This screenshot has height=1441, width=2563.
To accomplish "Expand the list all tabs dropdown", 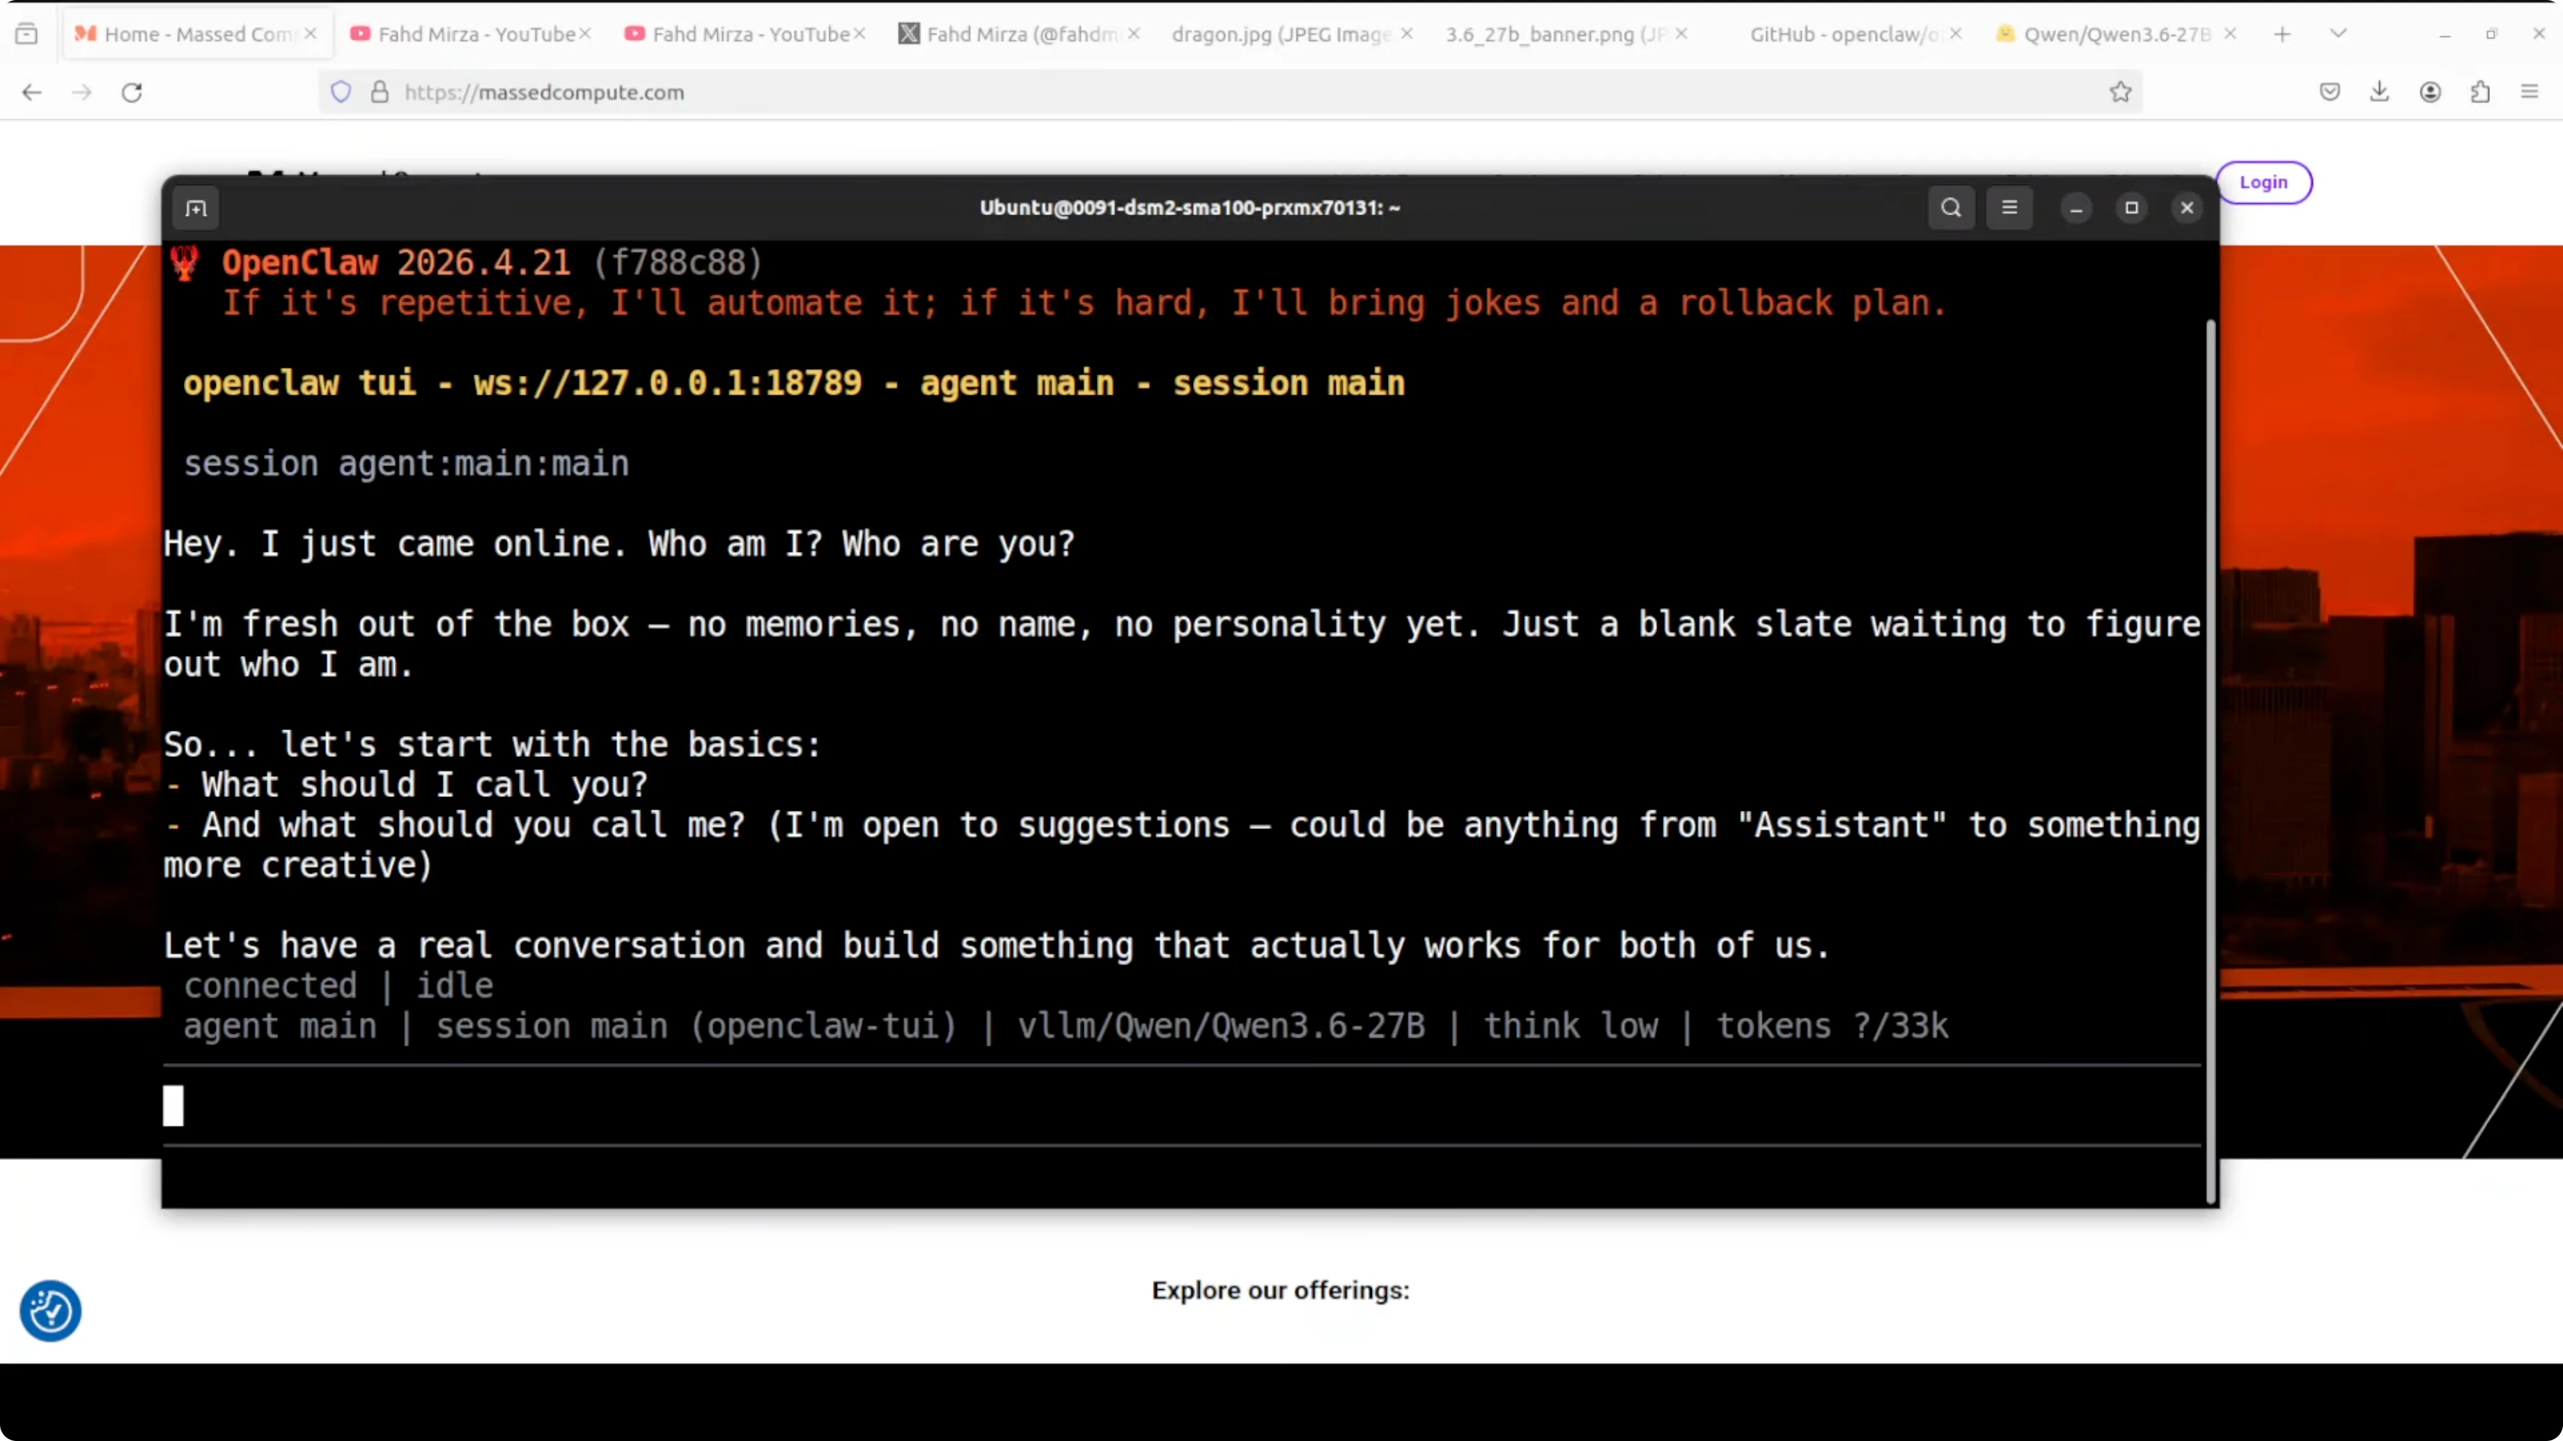I will (x=2338, y=34).
